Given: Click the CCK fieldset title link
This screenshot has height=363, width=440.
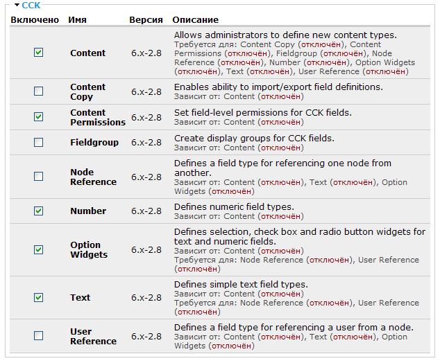Looking at the screenshot, I should click(x=31, y=5).
